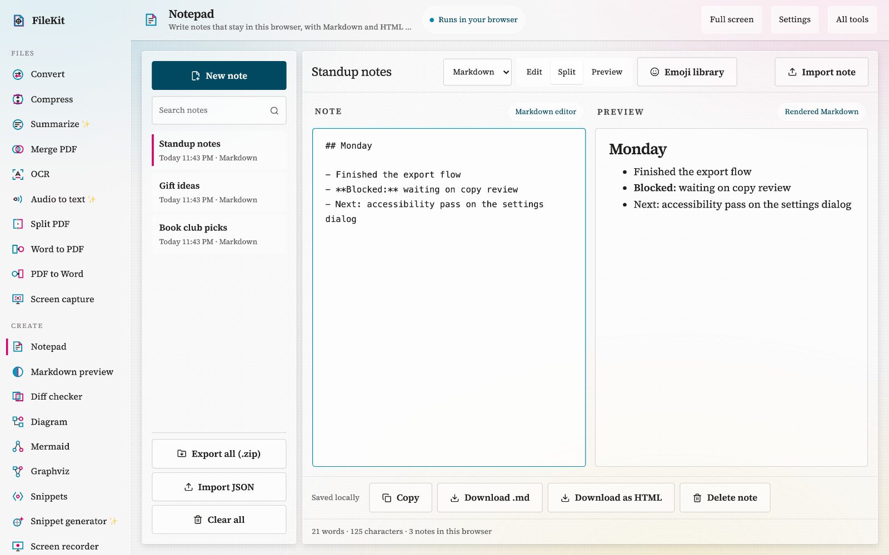Switch the editor to Preview mode
The height and width of the screenshot is (555, 889).
click(x=607, y=72)
